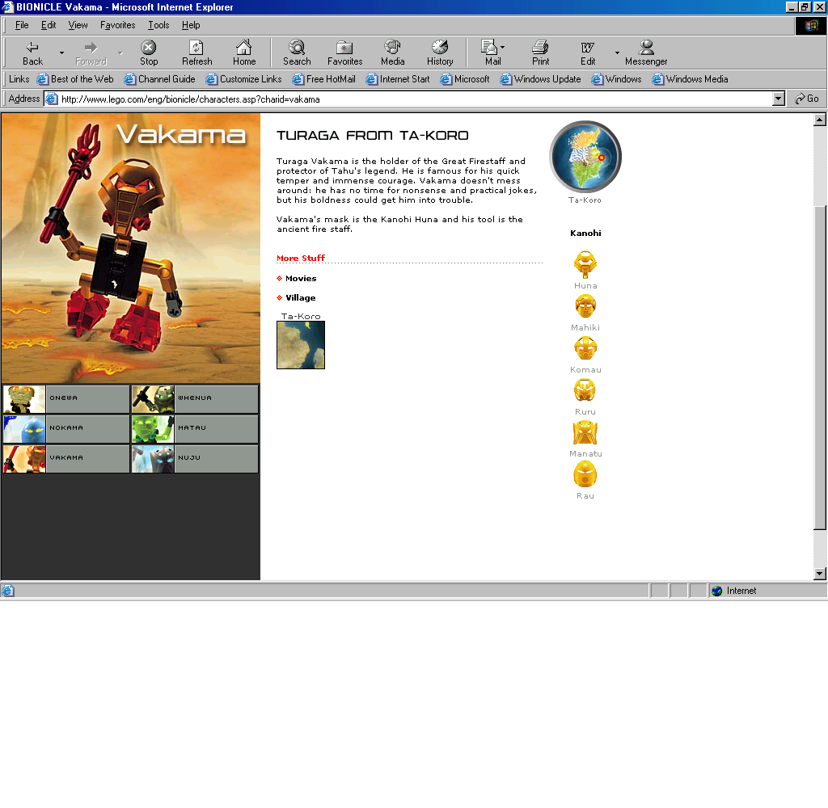Launch Messenger from toolbar
Screen dimensions: 828x808
coord(646,53)
